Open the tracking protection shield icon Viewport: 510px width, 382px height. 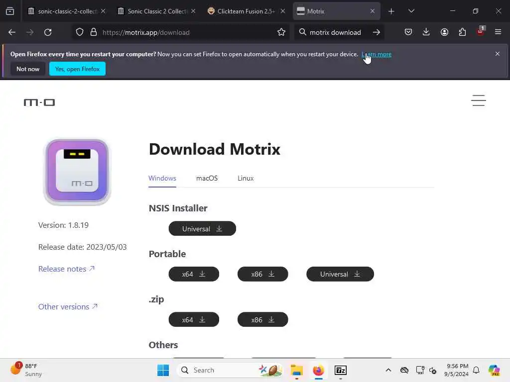click(80, 32)
